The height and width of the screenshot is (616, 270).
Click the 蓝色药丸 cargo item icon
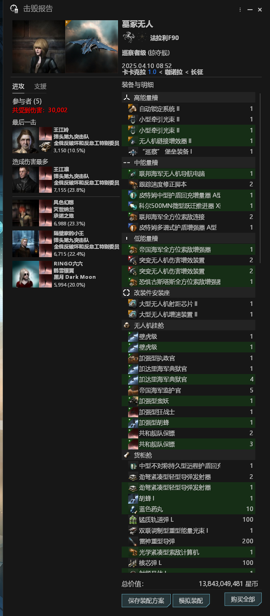pos(132,509)
